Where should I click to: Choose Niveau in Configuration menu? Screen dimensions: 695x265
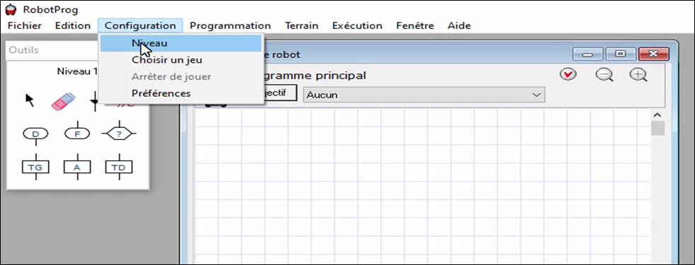181,43
